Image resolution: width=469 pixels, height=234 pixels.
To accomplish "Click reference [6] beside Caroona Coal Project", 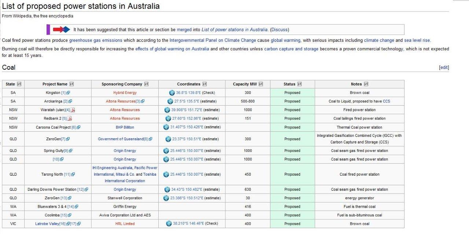I will coord(74,127).
